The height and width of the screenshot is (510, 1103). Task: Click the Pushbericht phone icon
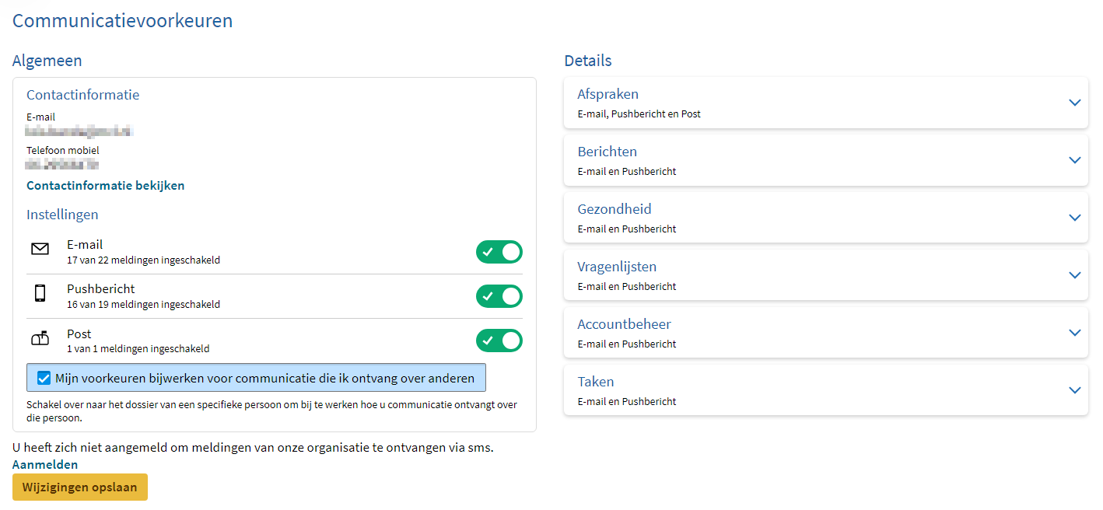point(40,294)
